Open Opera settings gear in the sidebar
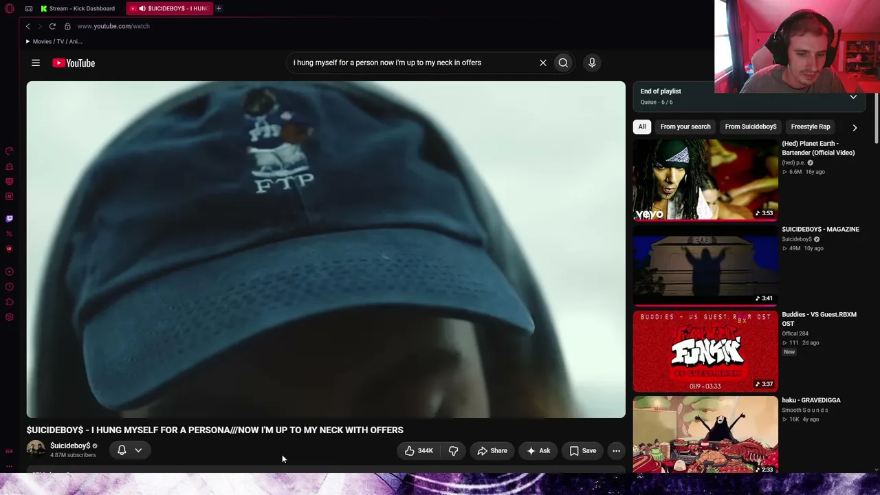This screenshot has width=880, height=495. click(x=10, y=317)
